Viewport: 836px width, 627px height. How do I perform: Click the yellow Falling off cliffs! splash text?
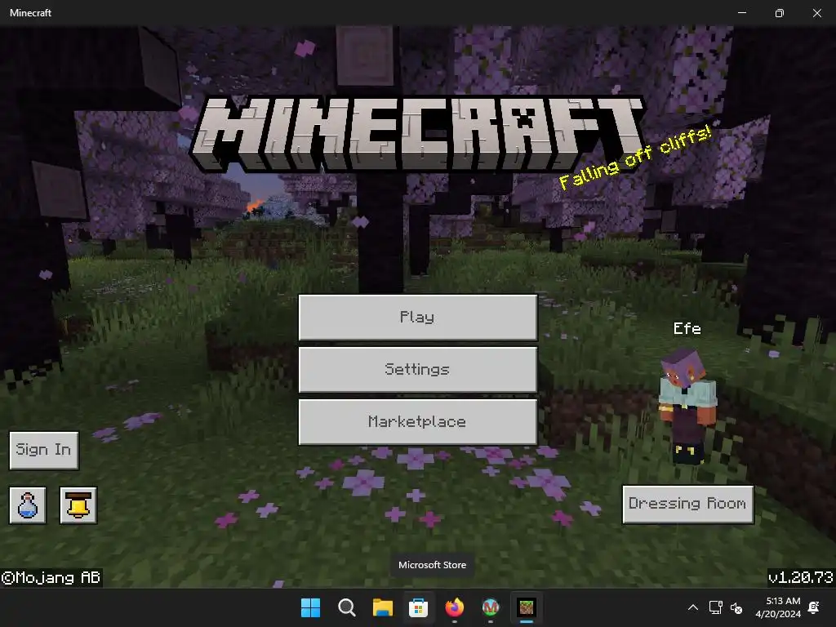[635, 158]
